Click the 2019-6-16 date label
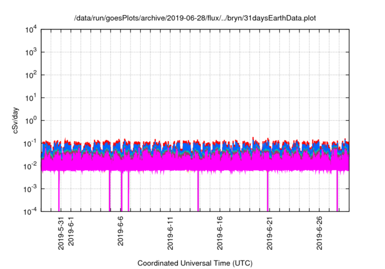Viewport: 385px width, 269px height. coord(220,233)
